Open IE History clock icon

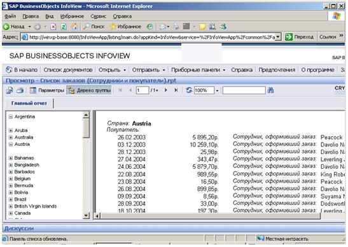(150, 27)
